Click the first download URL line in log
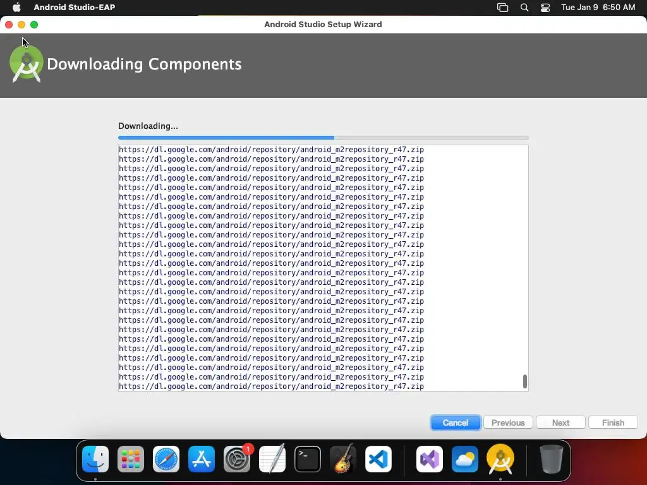The image size is (647, 485). (271, 149)
